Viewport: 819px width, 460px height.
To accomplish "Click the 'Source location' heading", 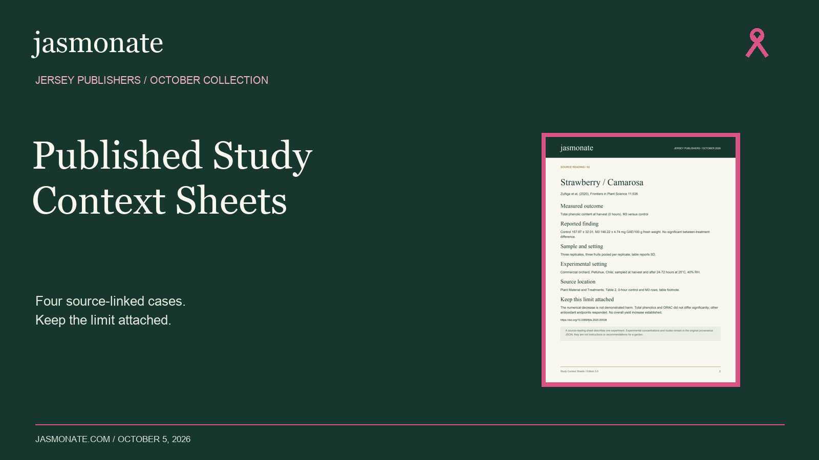I will pos(578,282).
